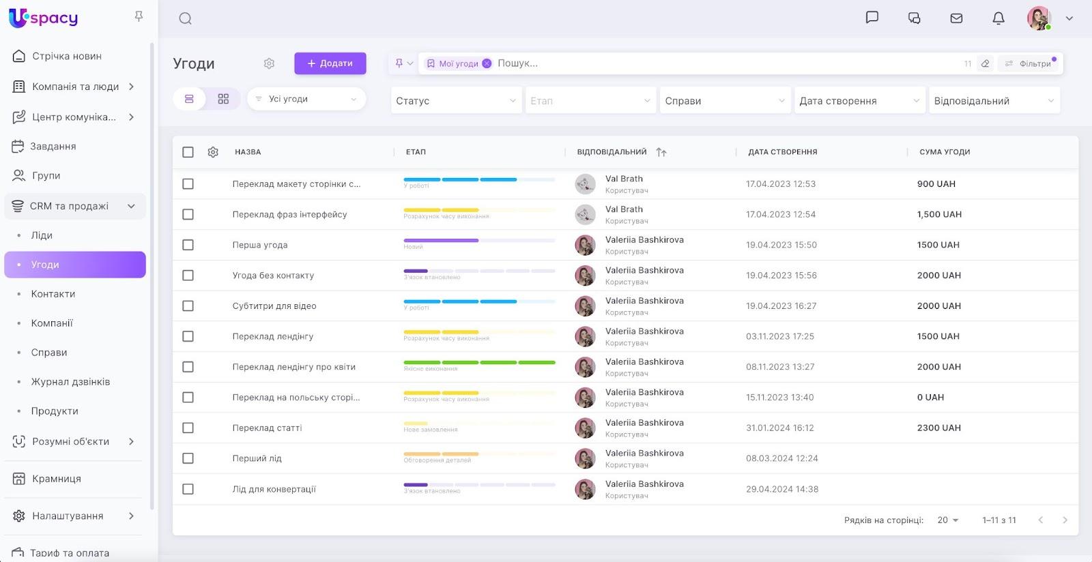This screenshot has width=1092, height=562.
Task: Click the search magnifier icon
Action: (185, 18)
